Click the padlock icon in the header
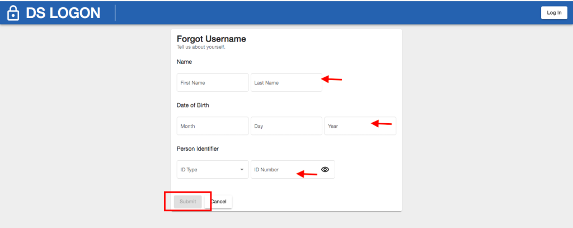573x228 pixels. pyautogui.click(x=13, y=13)
